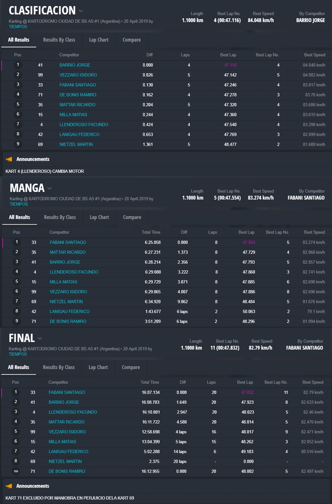The width and height of the screenshot is (332, 504).
Task: Expand the FINAL session dropdown arrow
Action: coord(40,338)
